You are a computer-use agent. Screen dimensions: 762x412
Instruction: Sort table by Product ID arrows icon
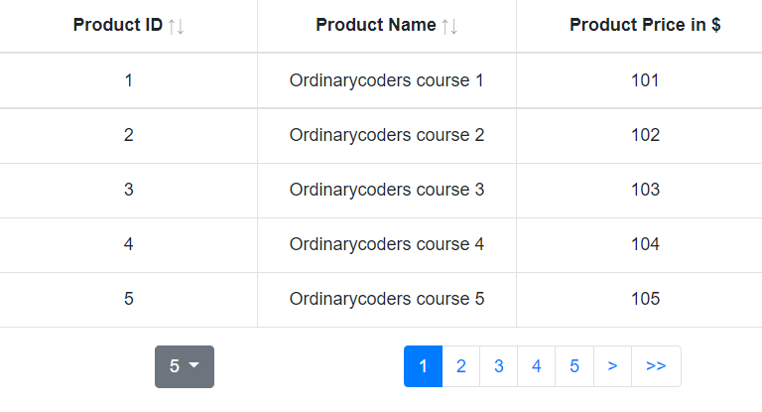point(176,26)
